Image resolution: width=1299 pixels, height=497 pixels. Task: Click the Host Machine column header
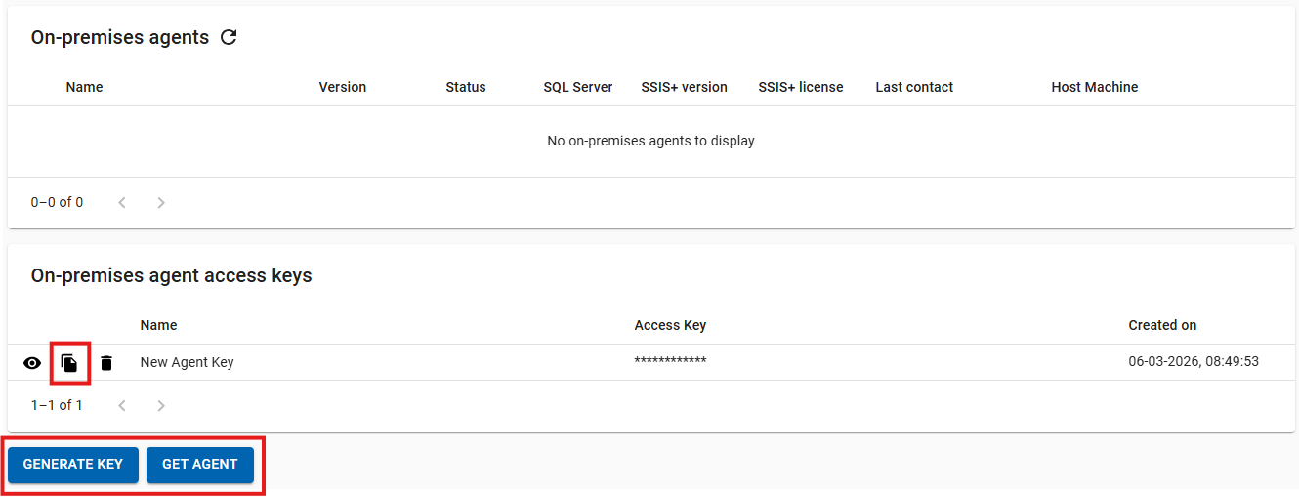[1095, 87]
